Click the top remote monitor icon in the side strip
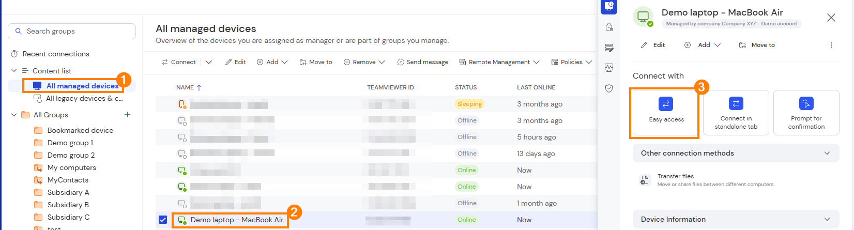Viewport: 854px width, 230px height. 609,6
